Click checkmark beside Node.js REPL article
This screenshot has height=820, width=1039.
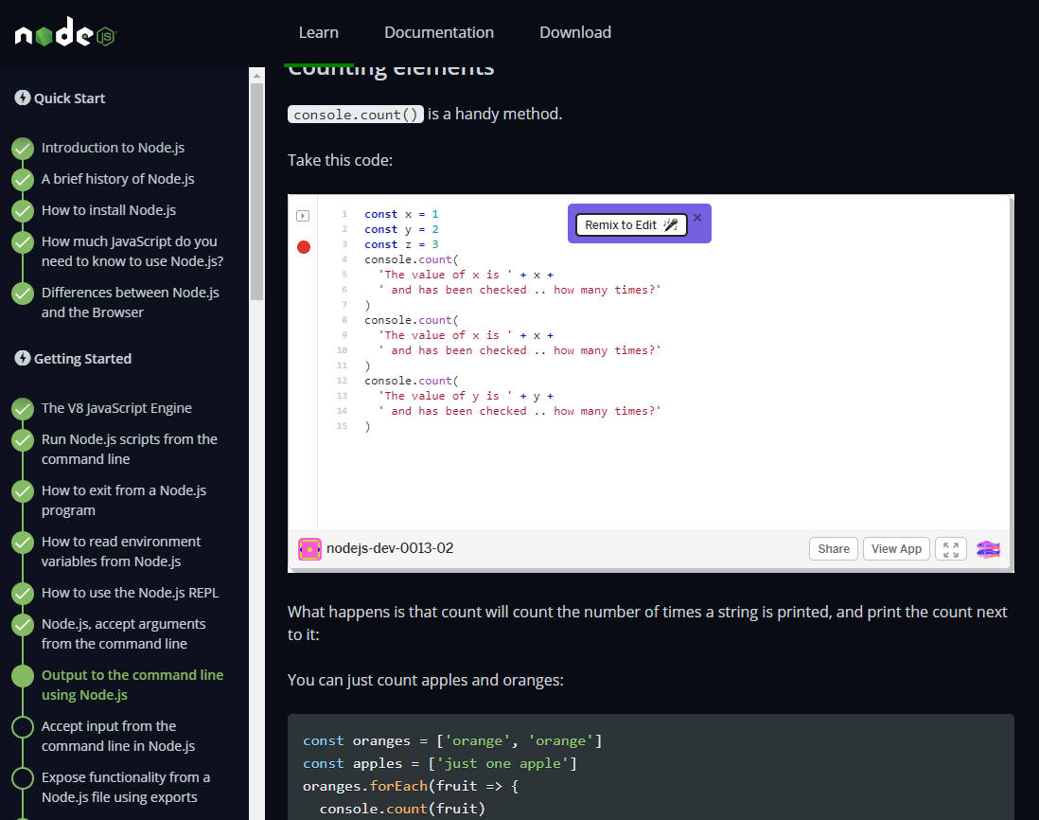click(x=23, y=594)
